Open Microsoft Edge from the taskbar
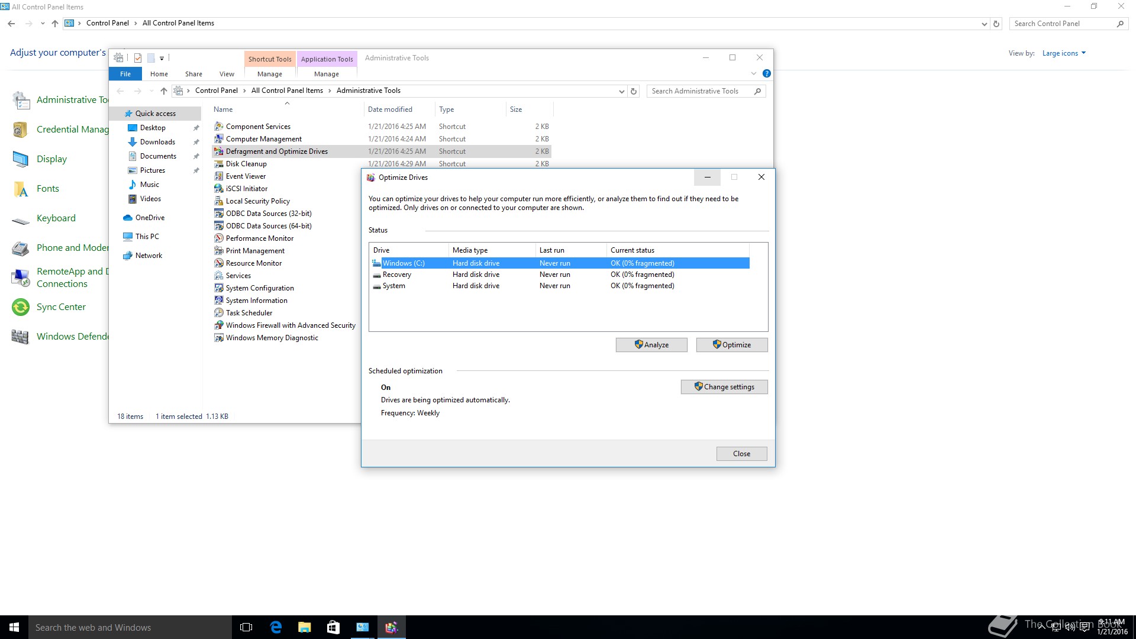This screenshot has height=639, width=1136. click(x=276, y=627)
